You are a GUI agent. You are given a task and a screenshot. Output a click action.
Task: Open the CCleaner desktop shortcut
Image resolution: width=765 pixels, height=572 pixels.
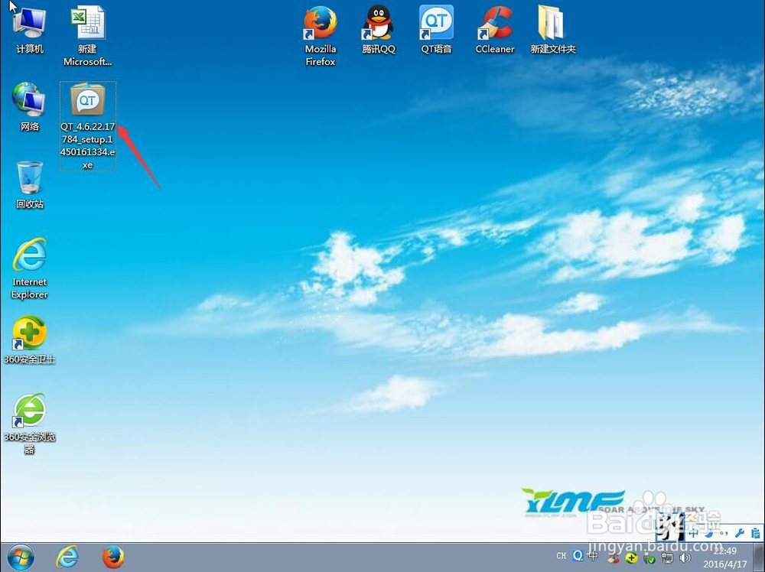495,29
